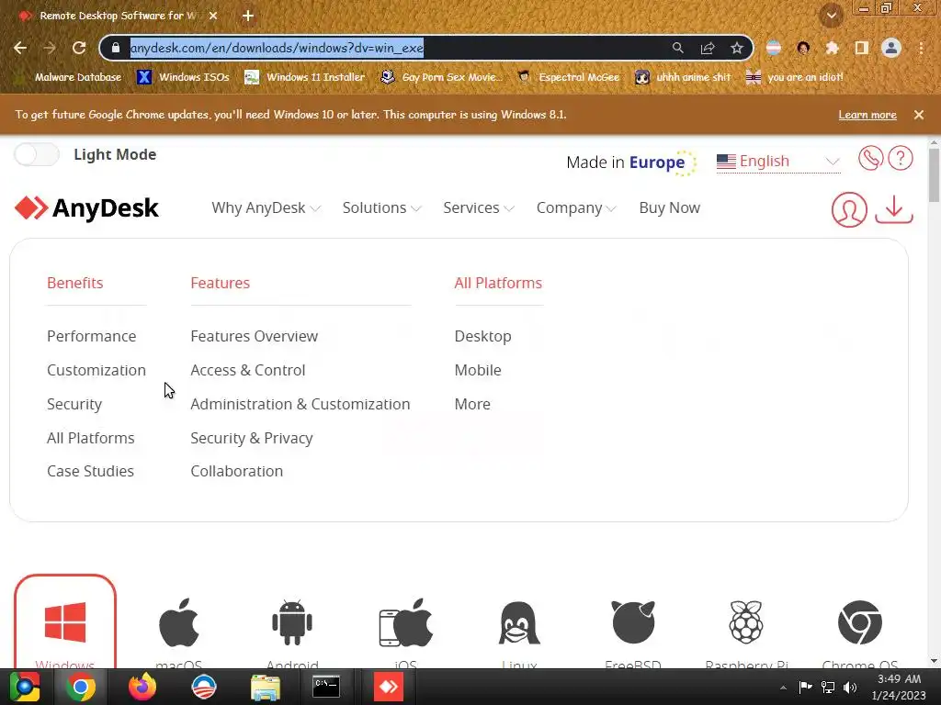Image resolution: width=941 pixels, height=705 pixels.
Task: Click the zoom magnifier icon in address bar
Action: [677, 48]
